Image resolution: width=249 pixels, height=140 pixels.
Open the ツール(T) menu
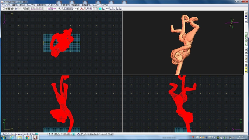coord(96,5)
